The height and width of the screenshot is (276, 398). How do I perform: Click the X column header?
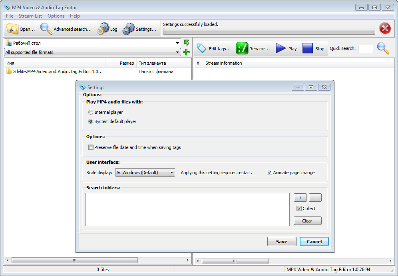pos(198,63)
